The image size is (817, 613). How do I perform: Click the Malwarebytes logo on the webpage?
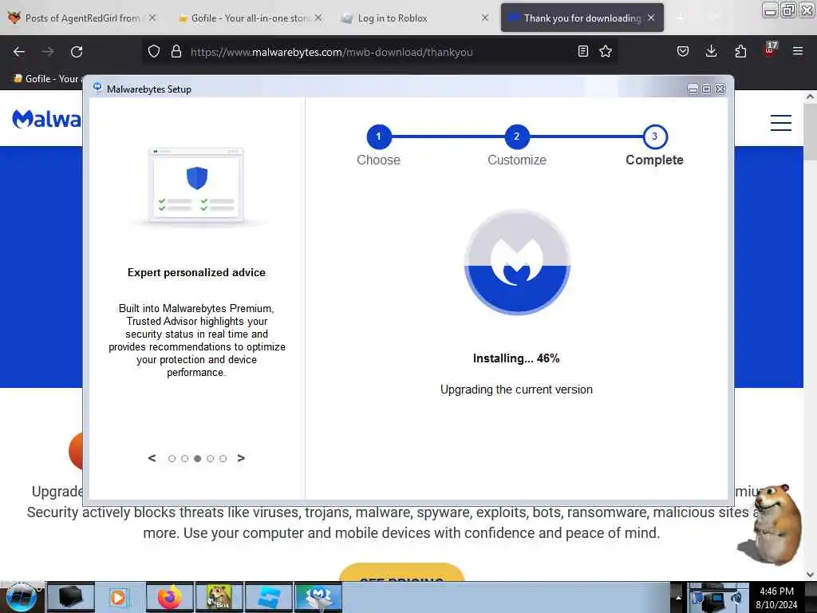click(x=46, y=119)
